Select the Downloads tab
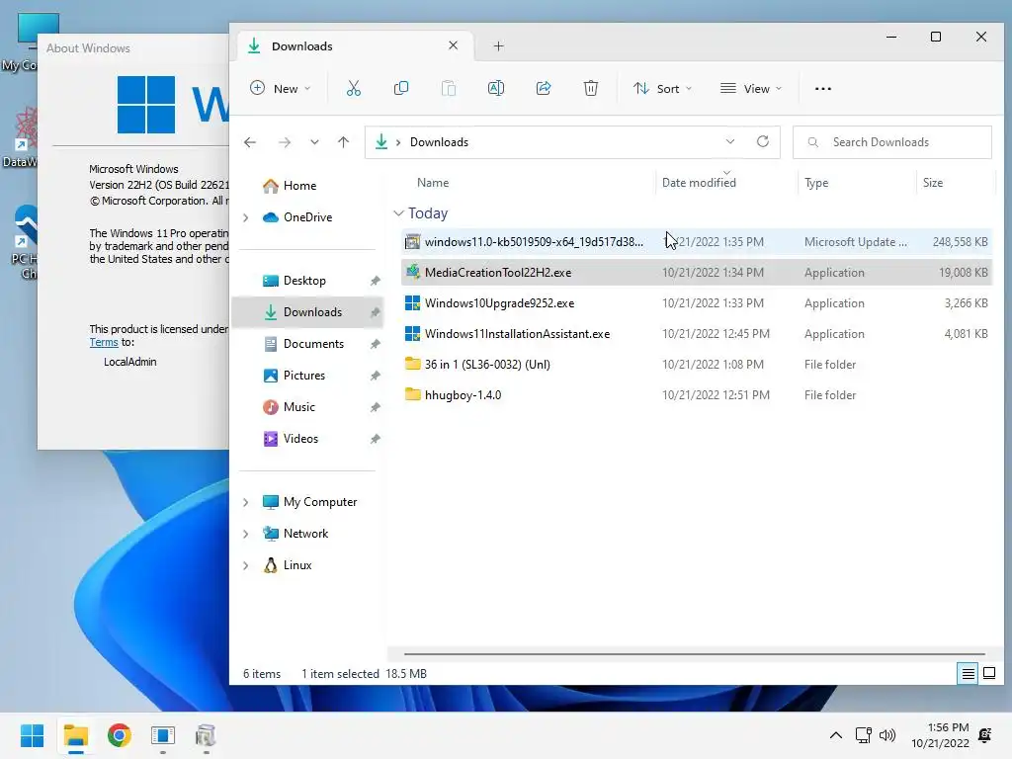This screenshot has height=759, width=1012. pos(353,45)
